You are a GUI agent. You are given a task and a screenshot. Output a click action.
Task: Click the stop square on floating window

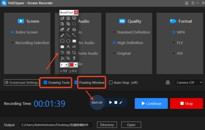coord(116,102)
